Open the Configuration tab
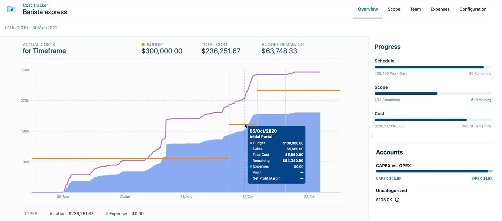This screenshot has height=221, width=502. 473,9
